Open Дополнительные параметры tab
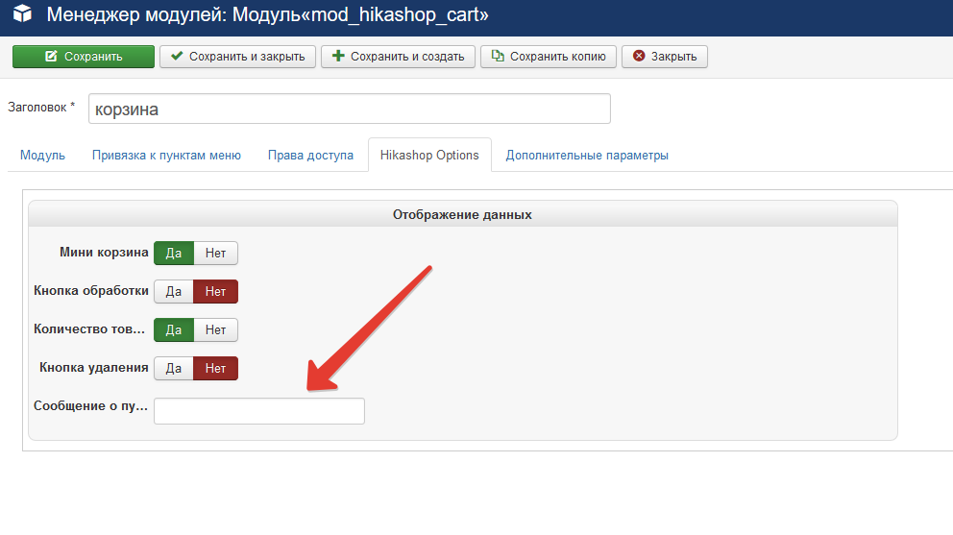Viewport: 953px width, 535px height. pyautogui.click(x=587, y=155)
